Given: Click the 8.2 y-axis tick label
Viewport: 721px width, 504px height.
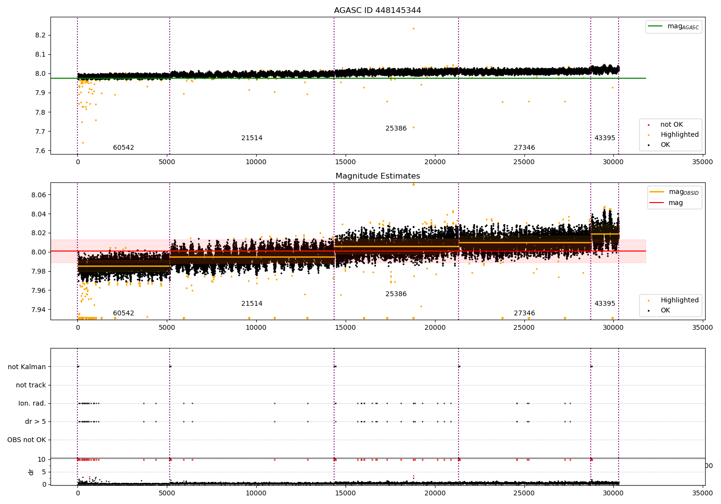Looking at the screenshot, I should (40, 36).
